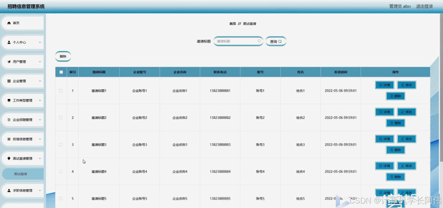Select the checkbox for row 5
Image resolution: width=443 pixels, height=208 pixels.
pyautogui.click(x=61, y=199)
